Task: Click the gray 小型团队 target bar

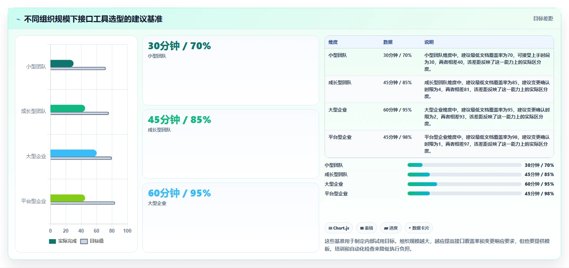Action: [x=78, y=68]
